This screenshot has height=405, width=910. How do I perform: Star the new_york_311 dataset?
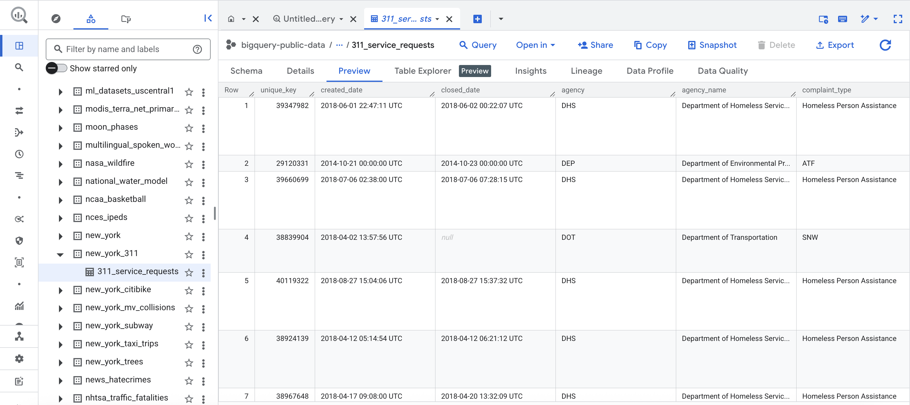coord(189,255)
